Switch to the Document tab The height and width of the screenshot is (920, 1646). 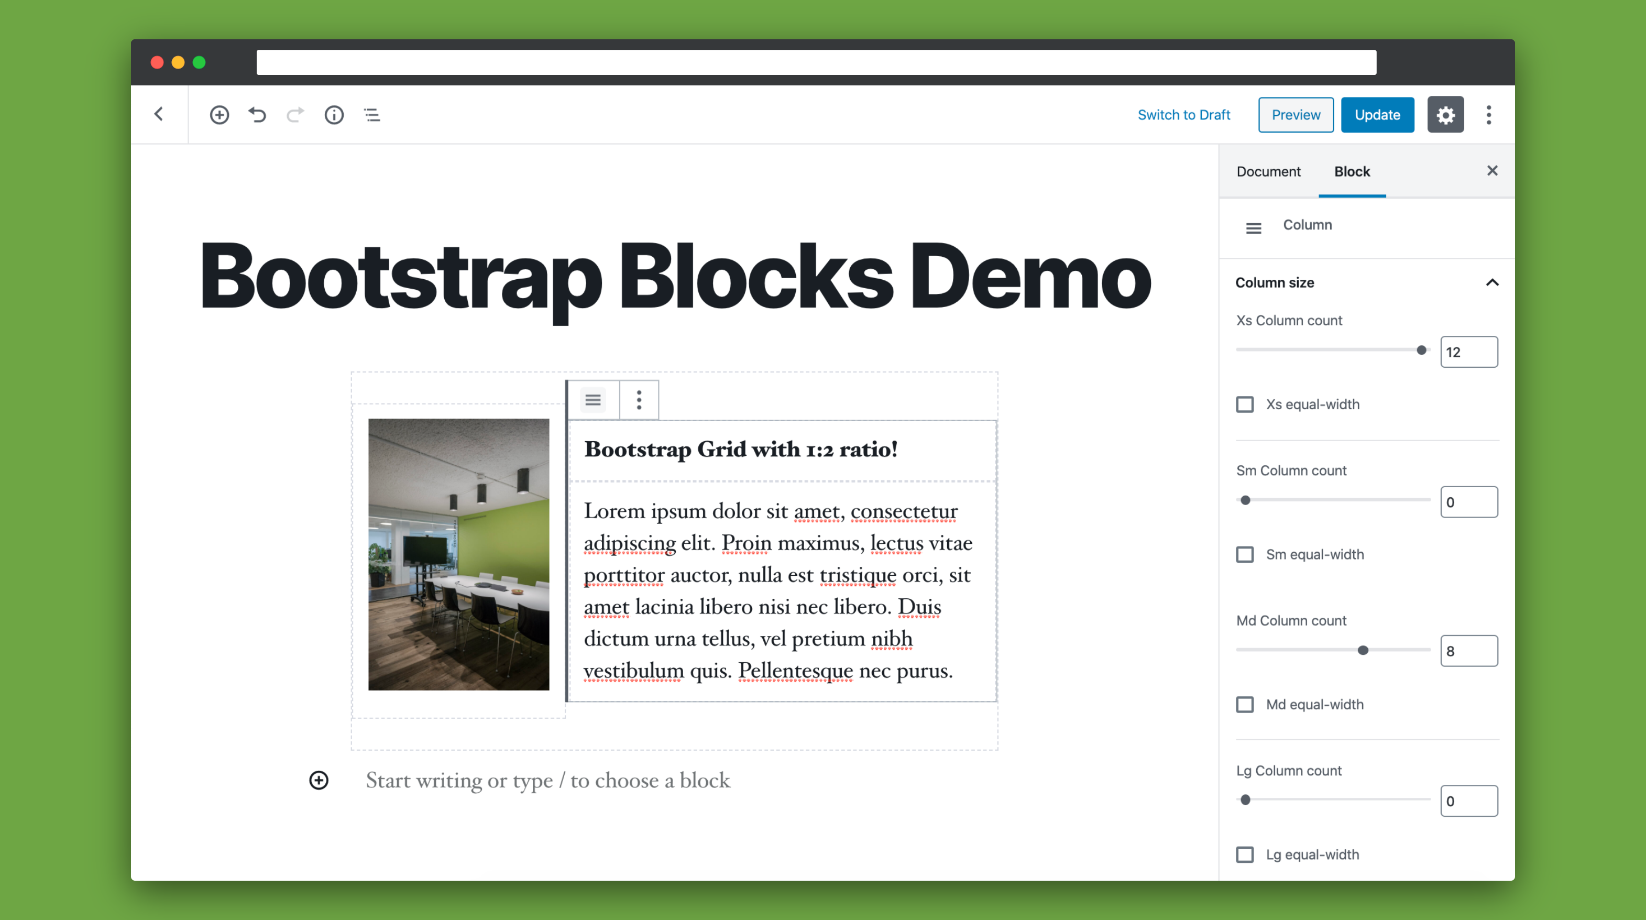[x=1268, y=171]
